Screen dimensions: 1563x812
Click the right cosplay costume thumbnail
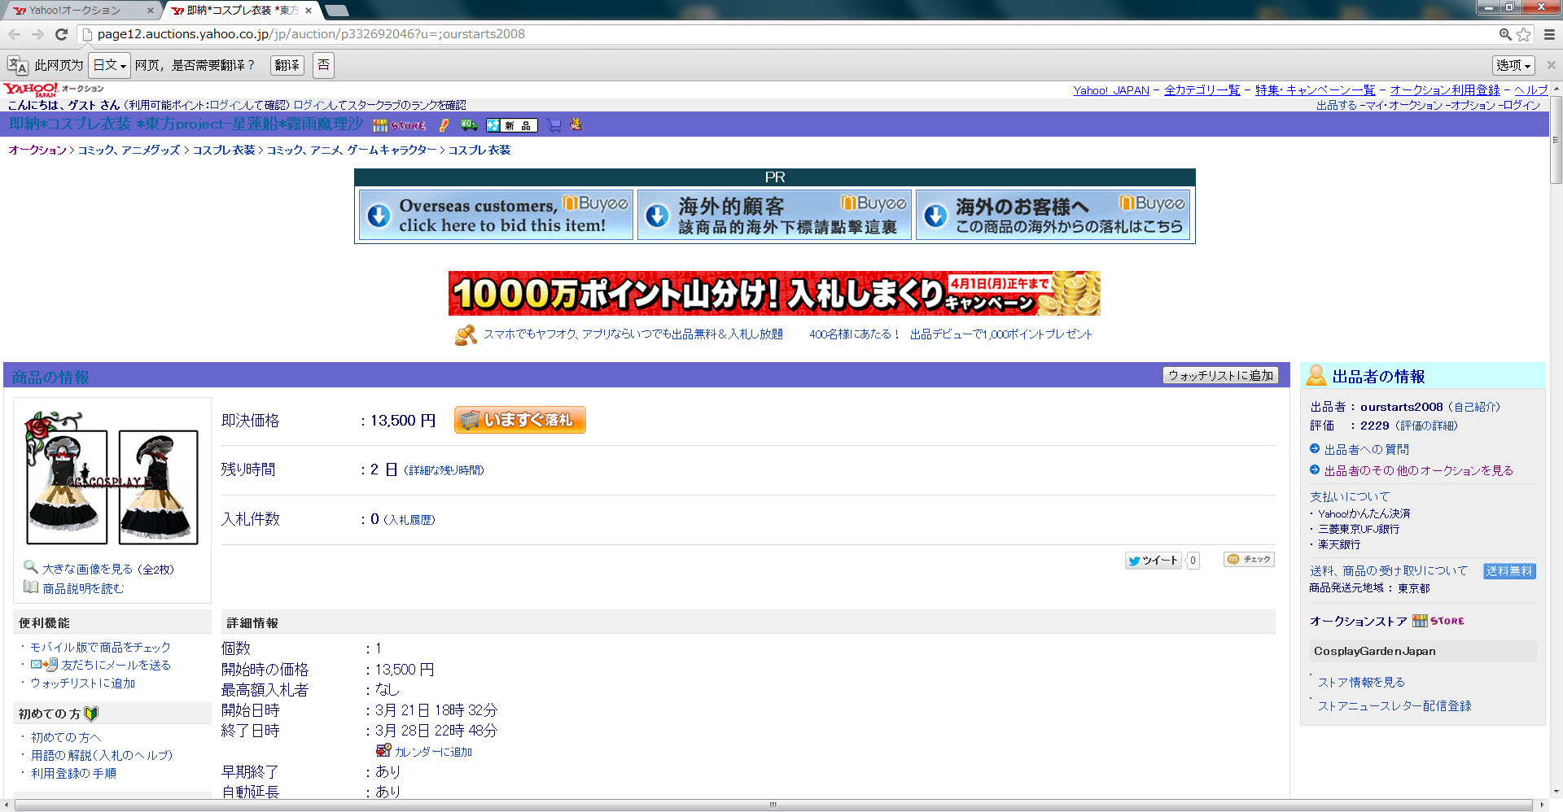159,487
